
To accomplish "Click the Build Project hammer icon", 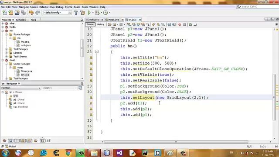I will [76, 13].
